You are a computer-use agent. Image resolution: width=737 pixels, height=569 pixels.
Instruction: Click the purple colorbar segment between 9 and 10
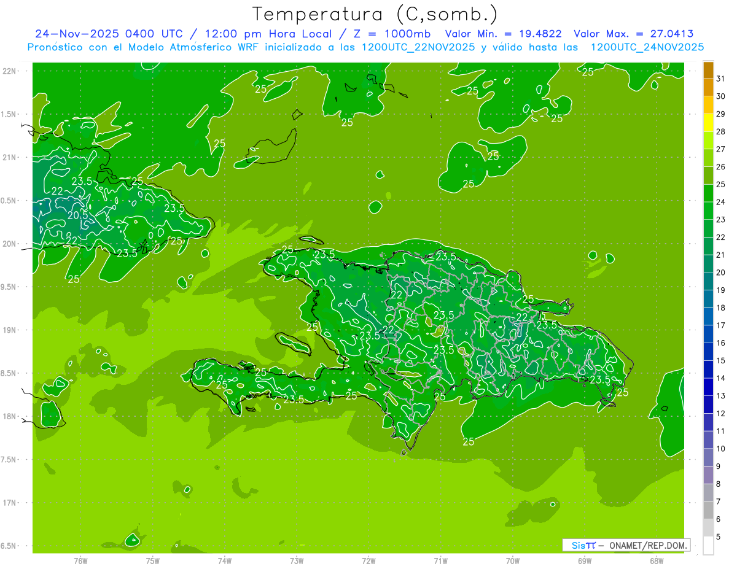pyautogui.click(x=708, y=457)
